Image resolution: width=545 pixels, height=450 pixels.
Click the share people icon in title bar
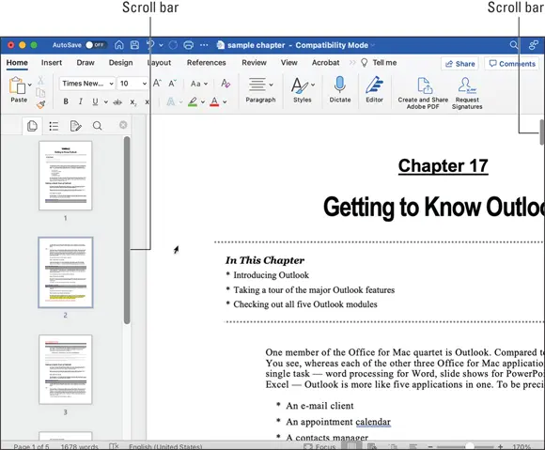[x=533, y=45]
